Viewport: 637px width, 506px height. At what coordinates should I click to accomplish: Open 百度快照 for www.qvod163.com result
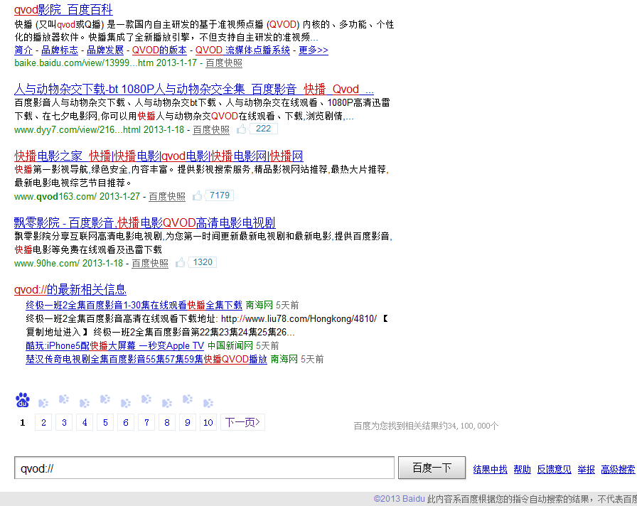pos(167,197)
